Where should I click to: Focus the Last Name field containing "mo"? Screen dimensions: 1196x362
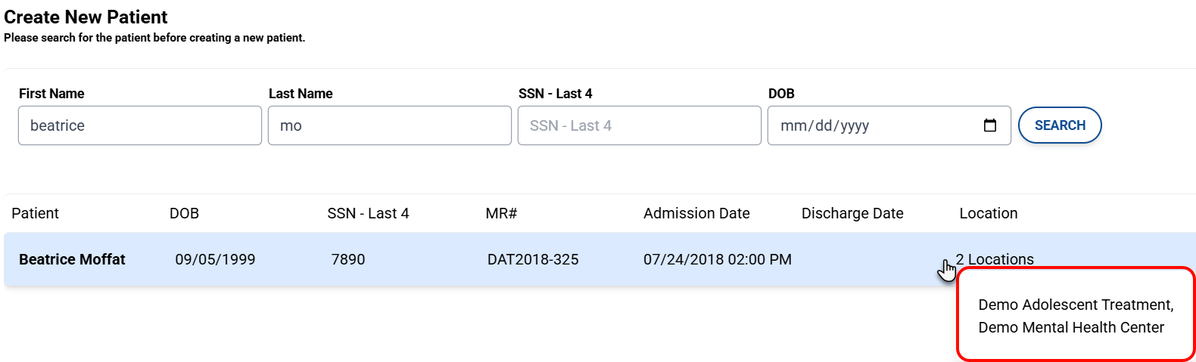click(389, 125)
